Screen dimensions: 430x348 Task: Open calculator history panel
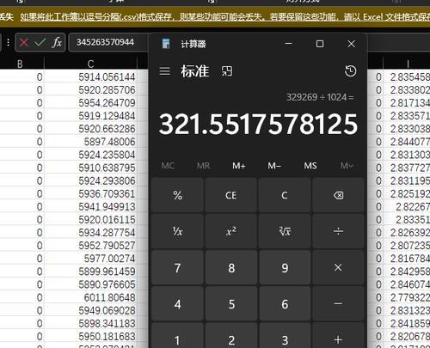[350, 71]
